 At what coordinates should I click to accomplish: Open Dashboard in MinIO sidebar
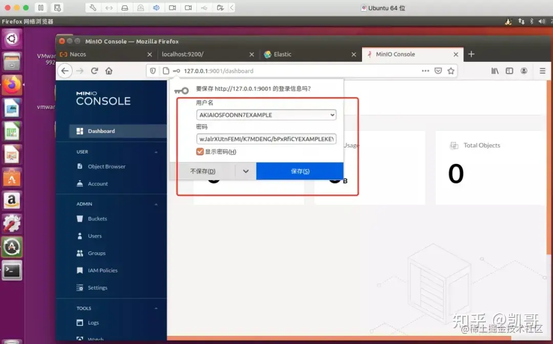pyautogui.click(x=118, y=131)
